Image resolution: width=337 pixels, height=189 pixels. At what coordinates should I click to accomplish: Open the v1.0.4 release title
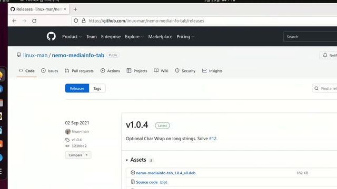(x=137, y=125)
